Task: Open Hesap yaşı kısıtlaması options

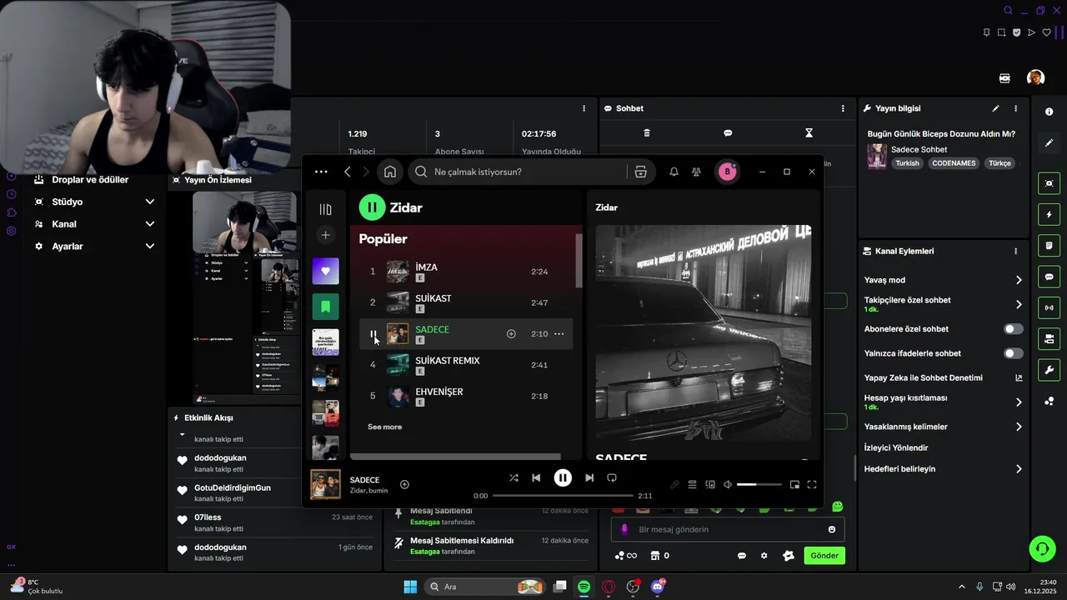Action: point(1018,402)
